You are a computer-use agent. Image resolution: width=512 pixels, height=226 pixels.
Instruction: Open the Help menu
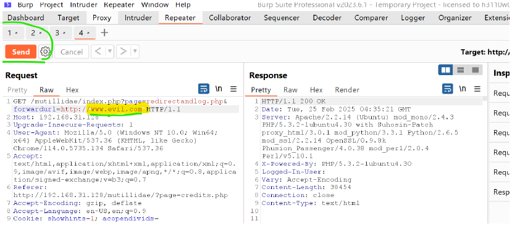point(183,5)
